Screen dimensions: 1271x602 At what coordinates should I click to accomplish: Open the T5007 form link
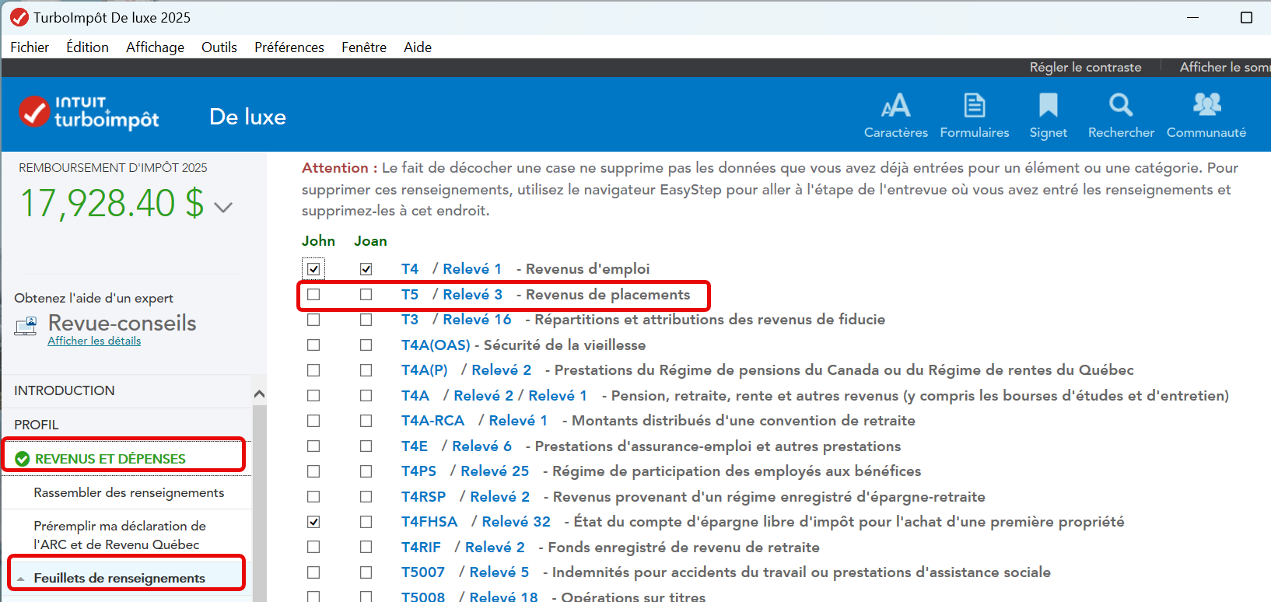click(x=423, y=572)
